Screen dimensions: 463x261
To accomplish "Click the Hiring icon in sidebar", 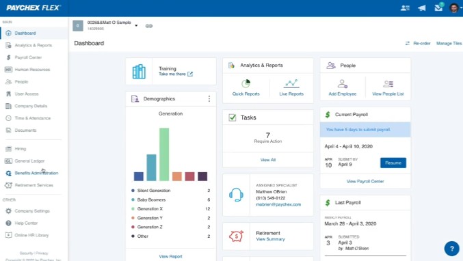I will pos(8,149).
